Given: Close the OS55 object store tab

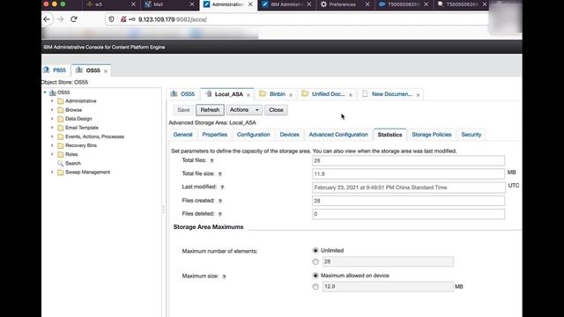Looking at the screenshot, I should [x=106, y=71].
